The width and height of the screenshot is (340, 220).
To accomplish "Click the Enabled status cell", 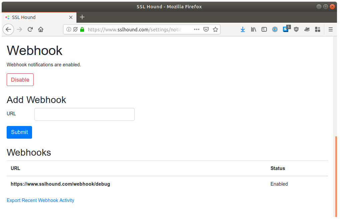I will pos(279,184).
